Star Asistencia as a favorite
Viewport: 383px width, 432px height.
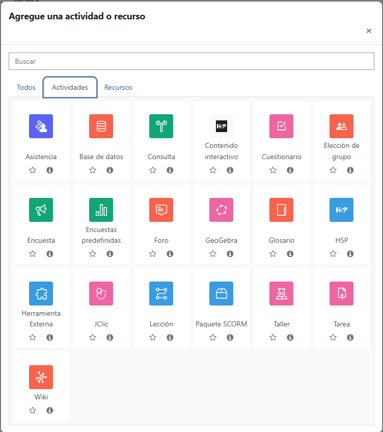33,170
